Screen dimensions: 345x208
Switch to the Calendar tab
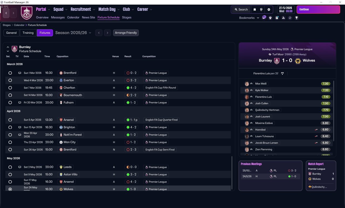73,17
